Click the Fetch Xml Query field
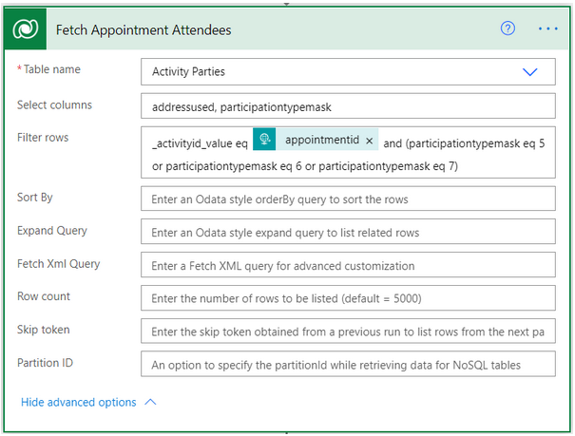The height and width of the screenshot is (436, 575). coord(347,265)
